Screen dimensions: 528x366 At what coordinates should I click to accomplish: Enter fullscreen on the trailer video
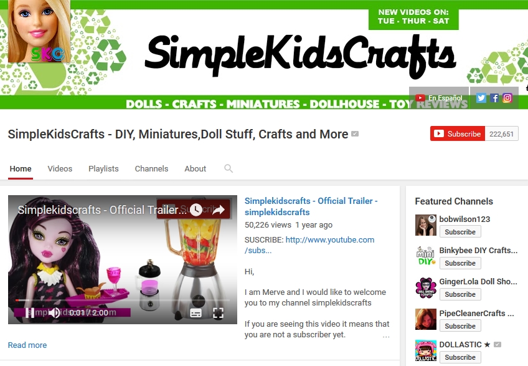pyautogui.click(x=218, y=313)
